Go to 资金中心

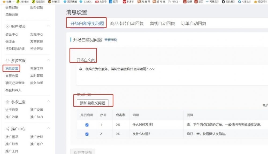point(12,34)
